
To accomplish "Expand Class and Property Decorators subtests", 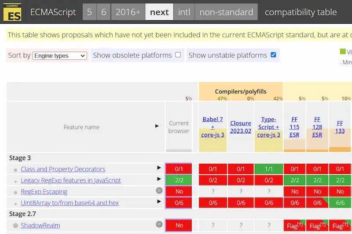I will click(159, 168).
